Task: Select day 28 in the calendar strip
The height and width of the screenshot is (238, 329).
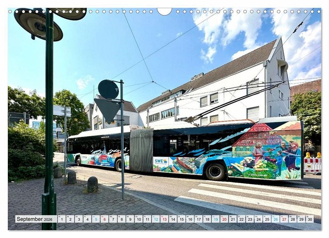Action: coord(293,219)
